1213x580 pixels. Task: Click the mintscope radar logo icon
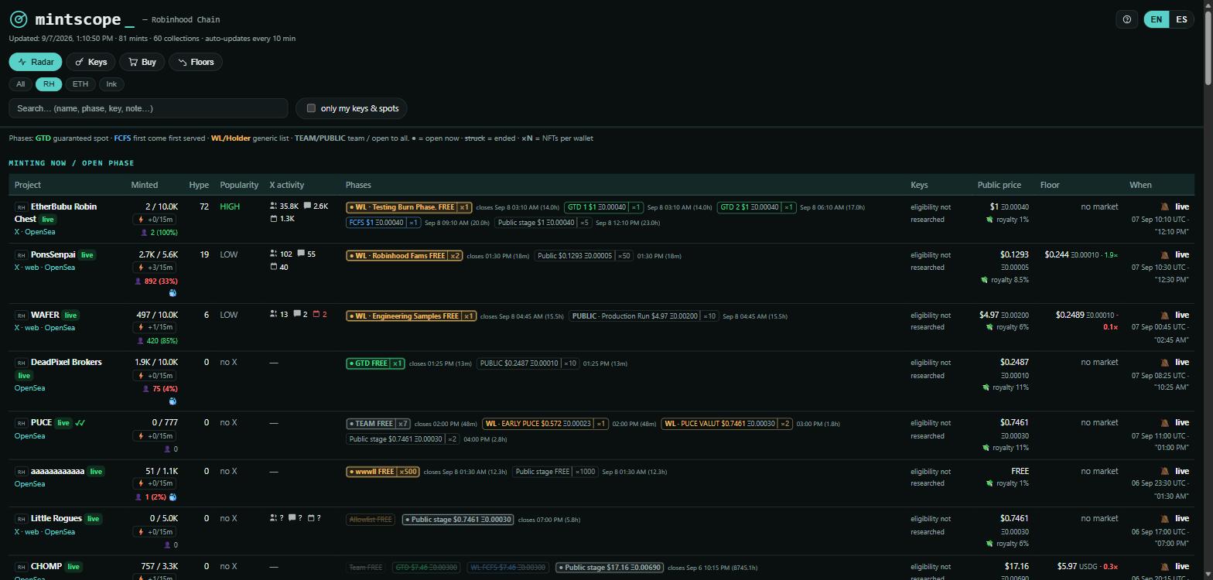click(x=18, y=19)
